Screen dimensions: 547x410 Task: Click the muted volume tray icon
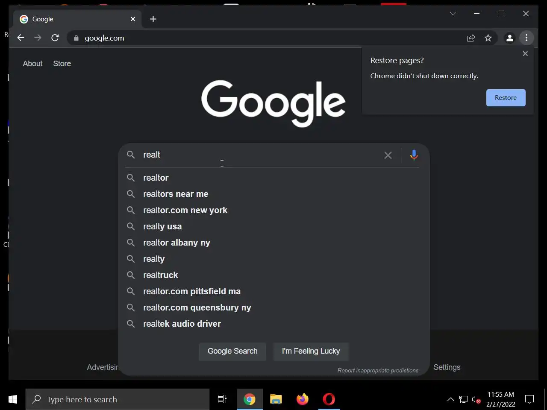click(x=476, y=400)
